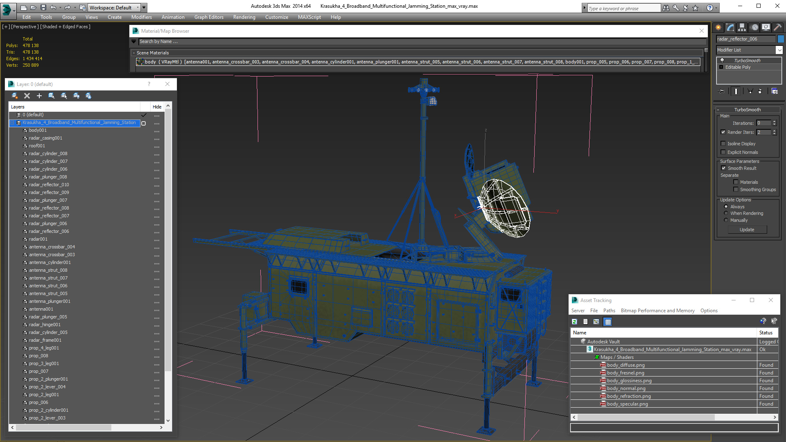Click Freeze/Unfreeze All Layers icon
Viewport: 786px width, 442px height.
[x=88, y=96]
